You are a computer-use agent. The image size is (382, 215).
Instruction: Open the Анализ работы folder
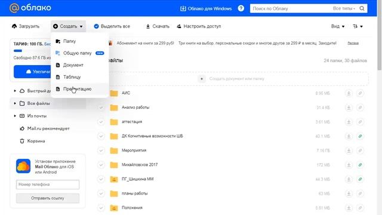click(135, 107)
